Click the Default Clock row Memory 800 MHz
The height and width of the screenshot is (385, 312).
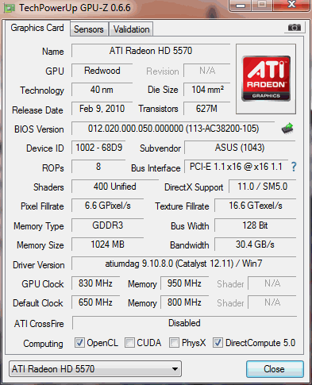coord(184,302)
